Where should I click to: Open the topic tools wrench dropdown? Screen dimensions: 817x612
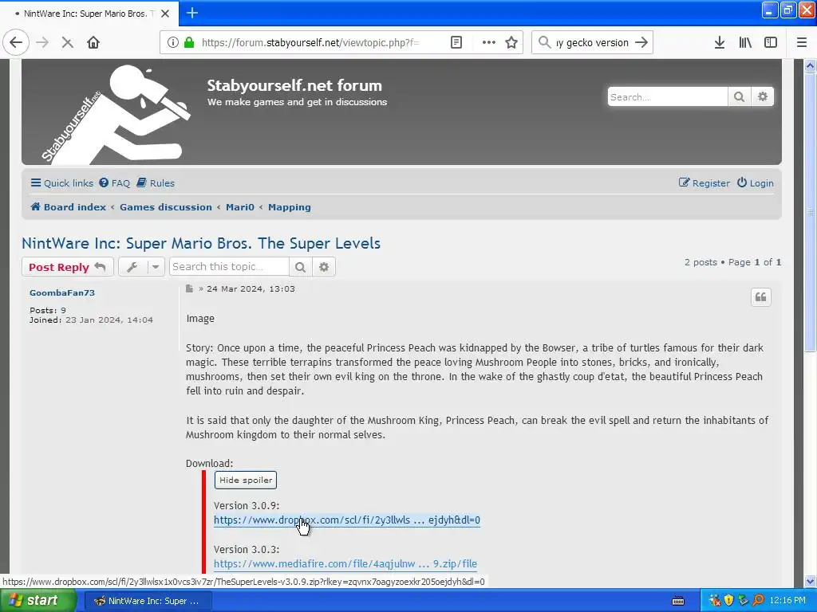click(x=141, y=267)
